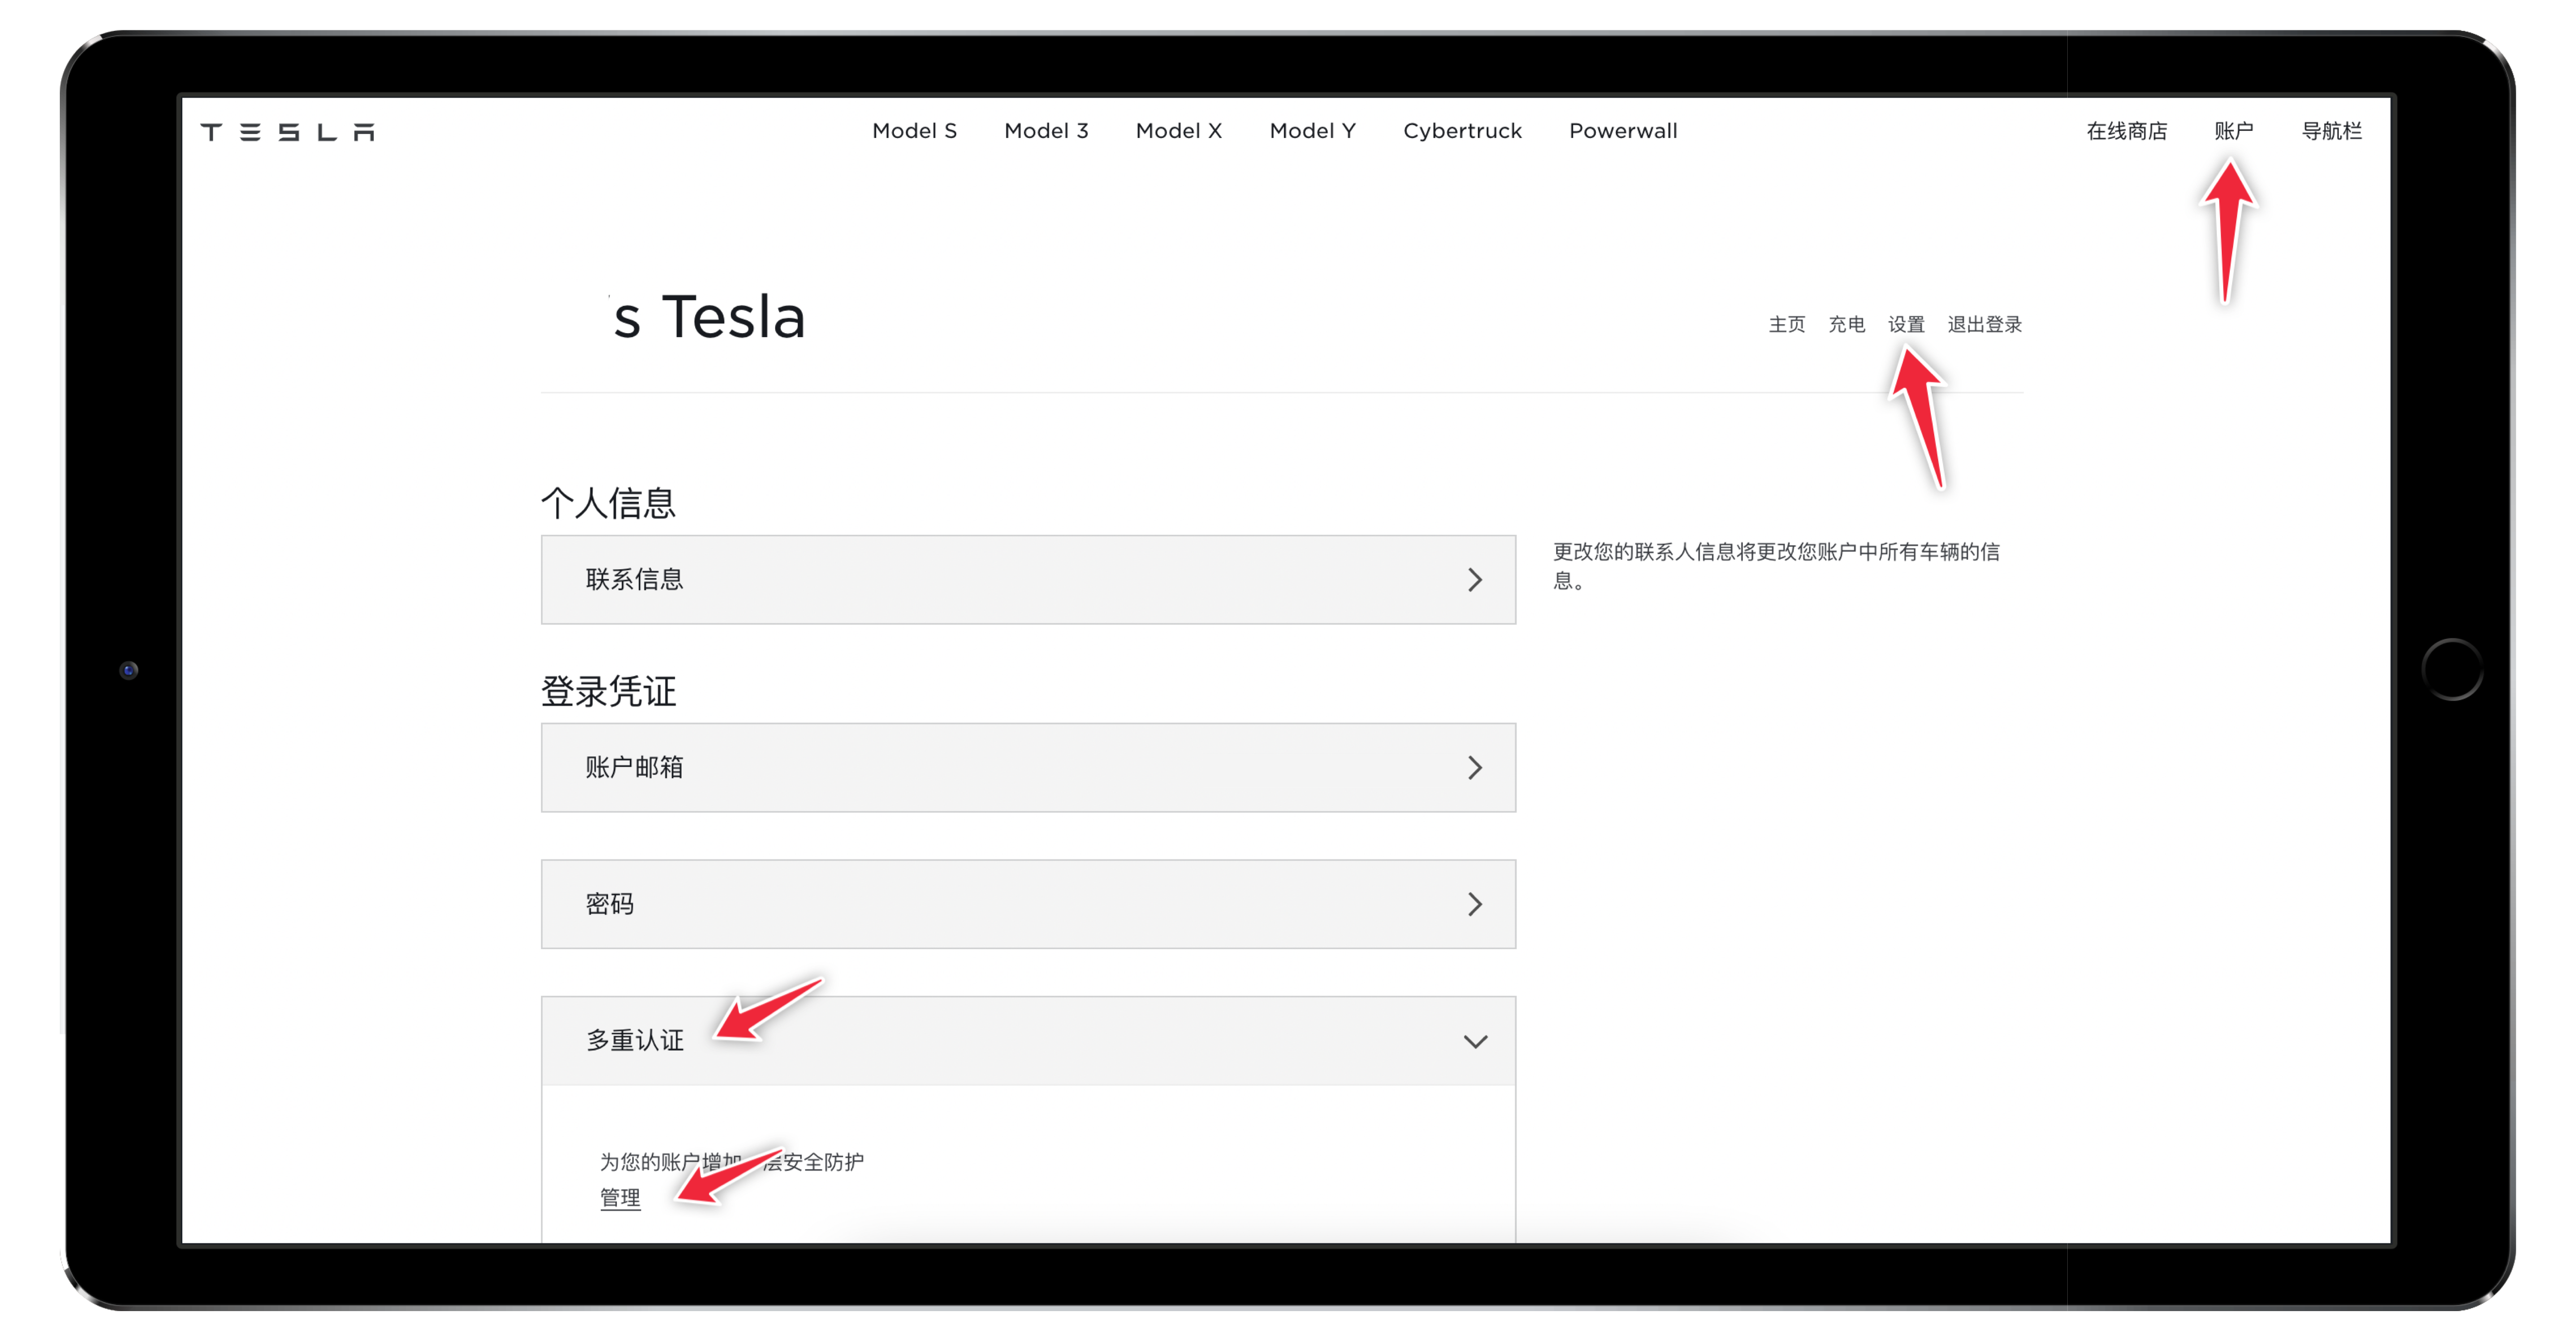Collapse the multi-factor (多重认证) section
This screenshot has width=2576, height=1341.
1474,1041
